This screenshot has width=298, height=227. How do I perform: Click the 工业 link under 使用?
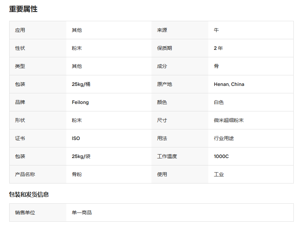click(219, 174)
